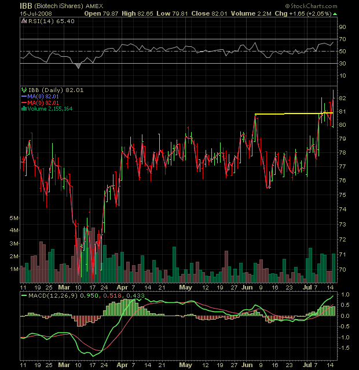Click the 50 label on RSI axis
Image resolution: width=359 pixels, height=370 pixels.
[342, 51]
